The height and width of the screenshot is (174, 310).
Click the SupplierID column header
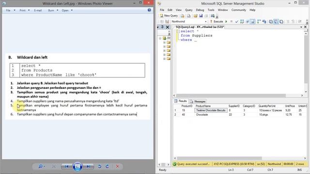point(234,106)
